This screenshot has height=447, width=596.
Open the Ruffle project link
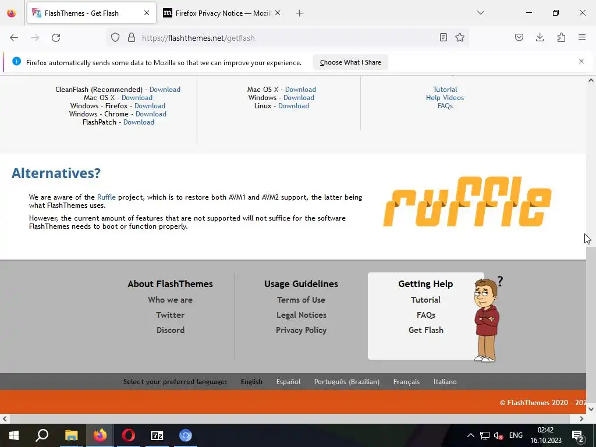[107, 197]
